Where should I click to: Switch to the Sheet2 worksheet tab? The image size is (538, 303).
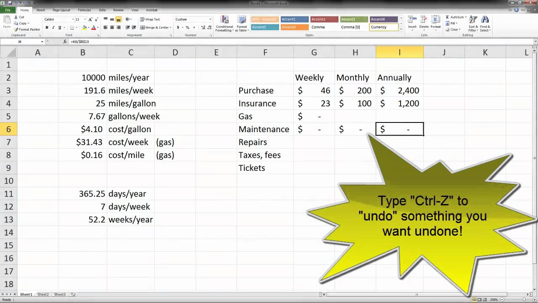coord(43,295)
